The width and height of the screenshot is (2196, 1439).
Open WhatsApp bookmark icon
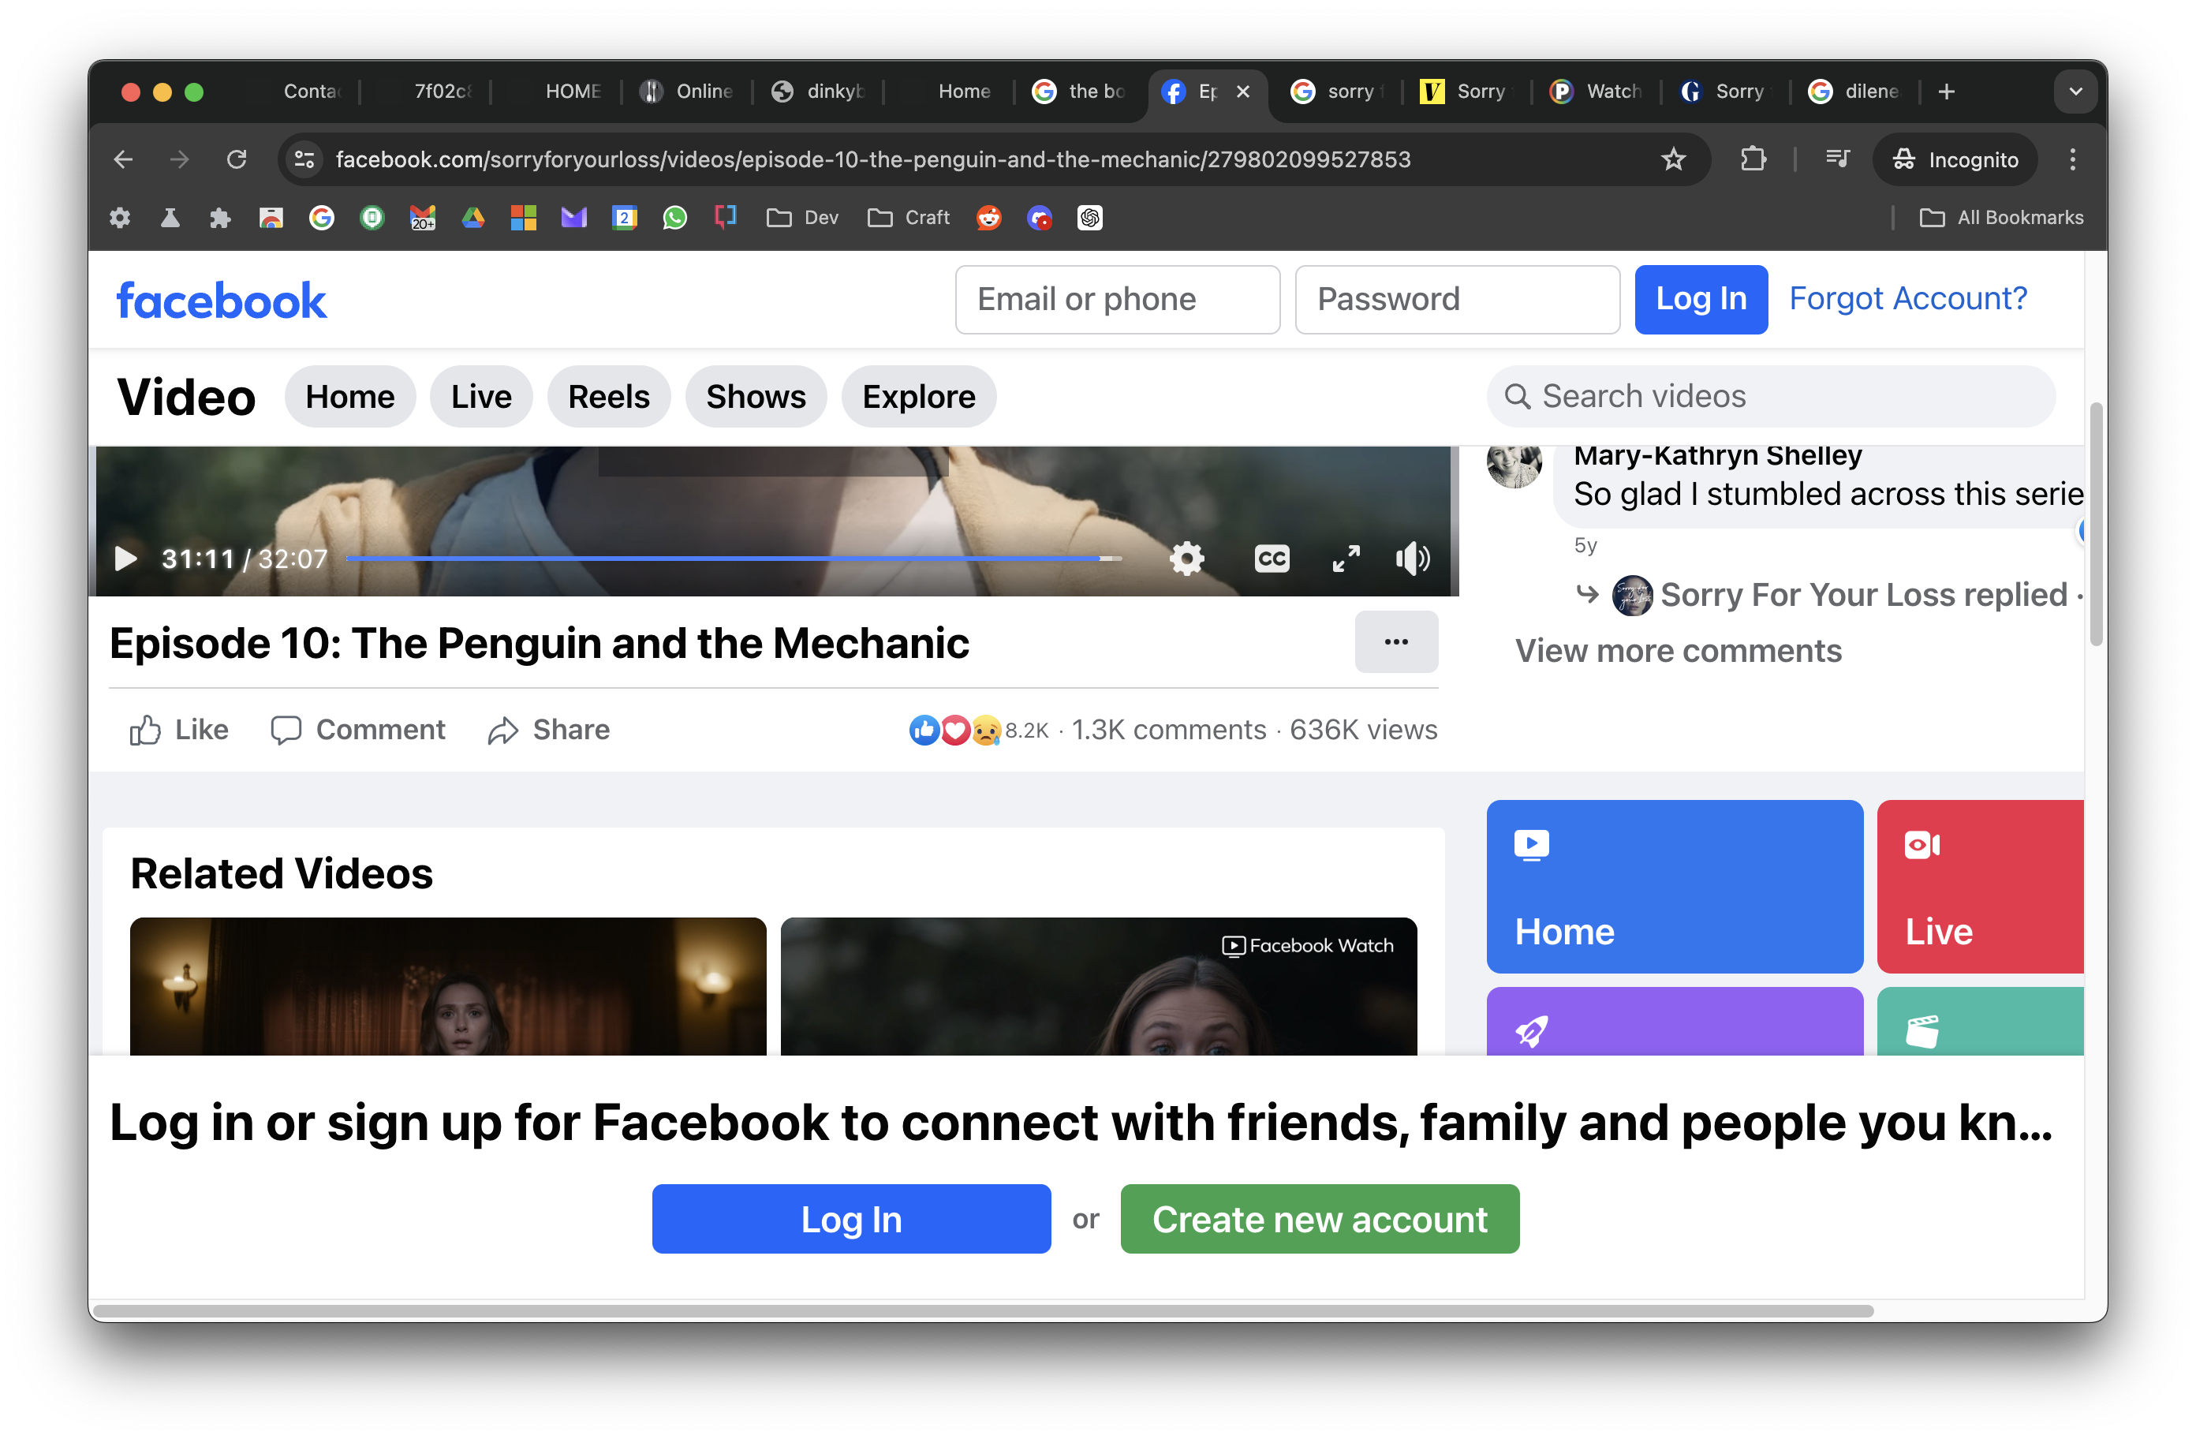tap(675, 218)
